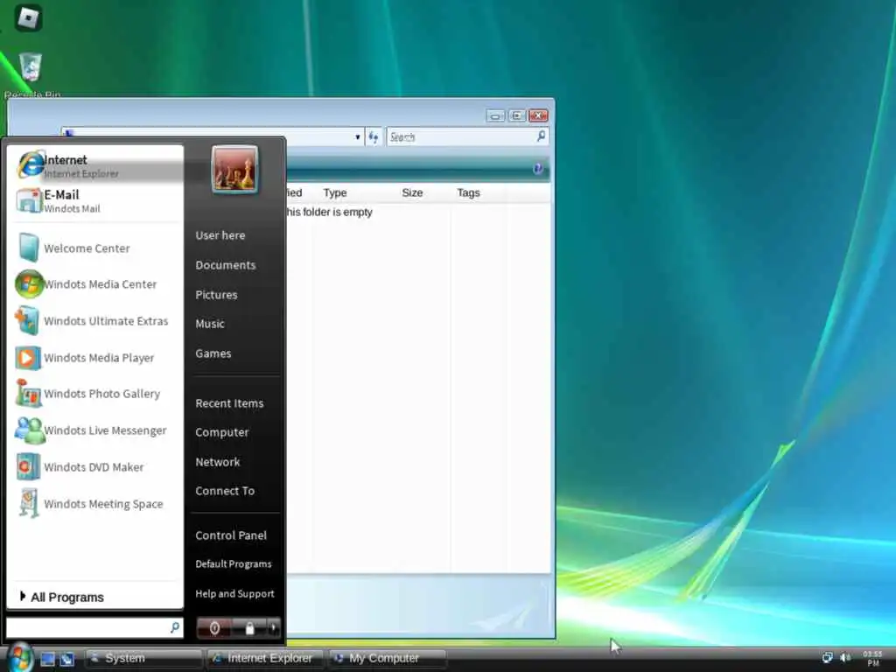This screenshot has width=896, height=672.
Task: Sort by the Type column header
Action: [x=335, y=192]
